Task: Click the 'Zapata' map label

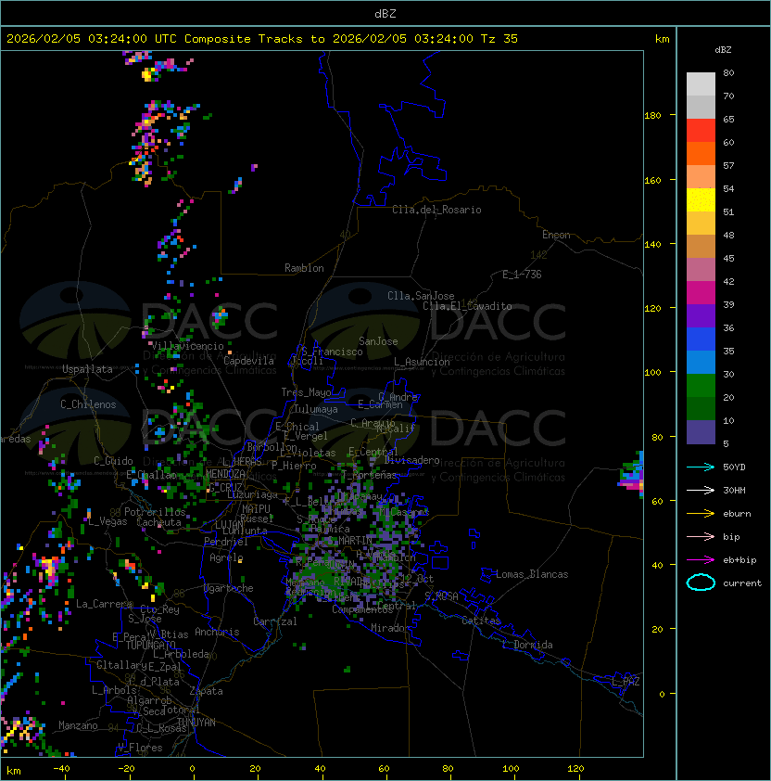Action: tap(206, 691)
